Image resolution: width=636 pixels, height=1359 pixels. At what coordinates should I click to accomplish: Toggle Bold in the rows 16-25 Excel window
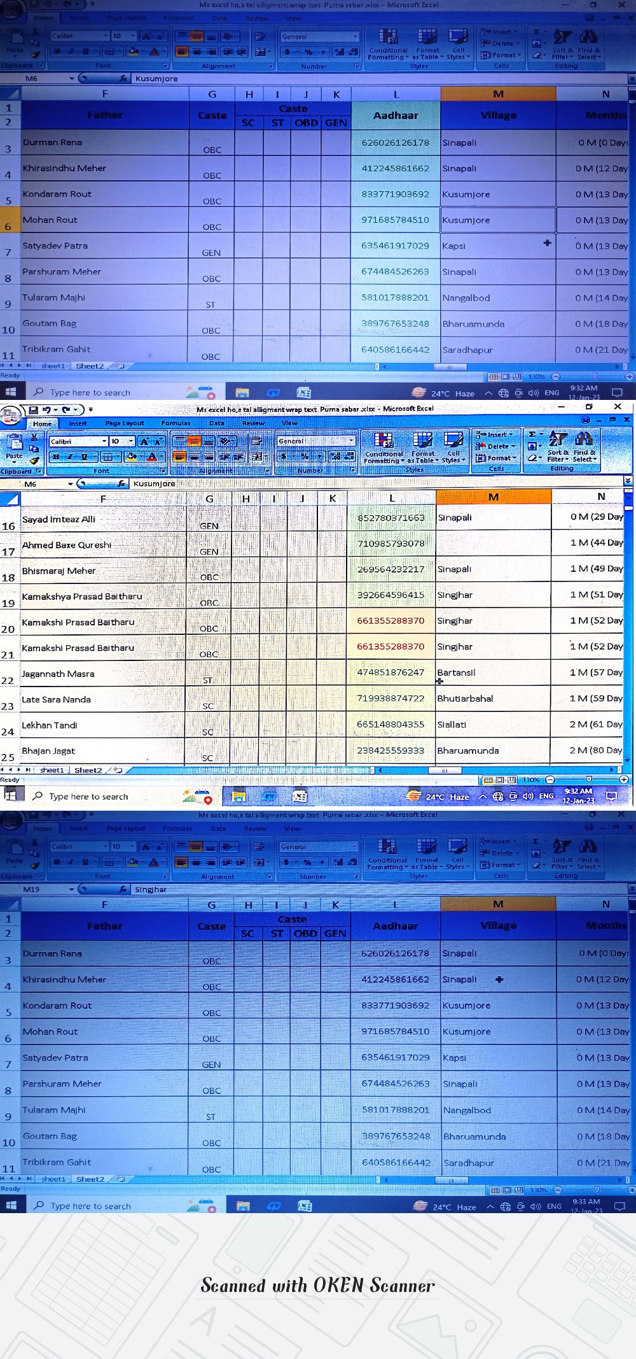click(57, 457)
